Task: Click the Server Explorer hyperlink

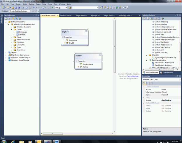Action: tap(133, 76)
